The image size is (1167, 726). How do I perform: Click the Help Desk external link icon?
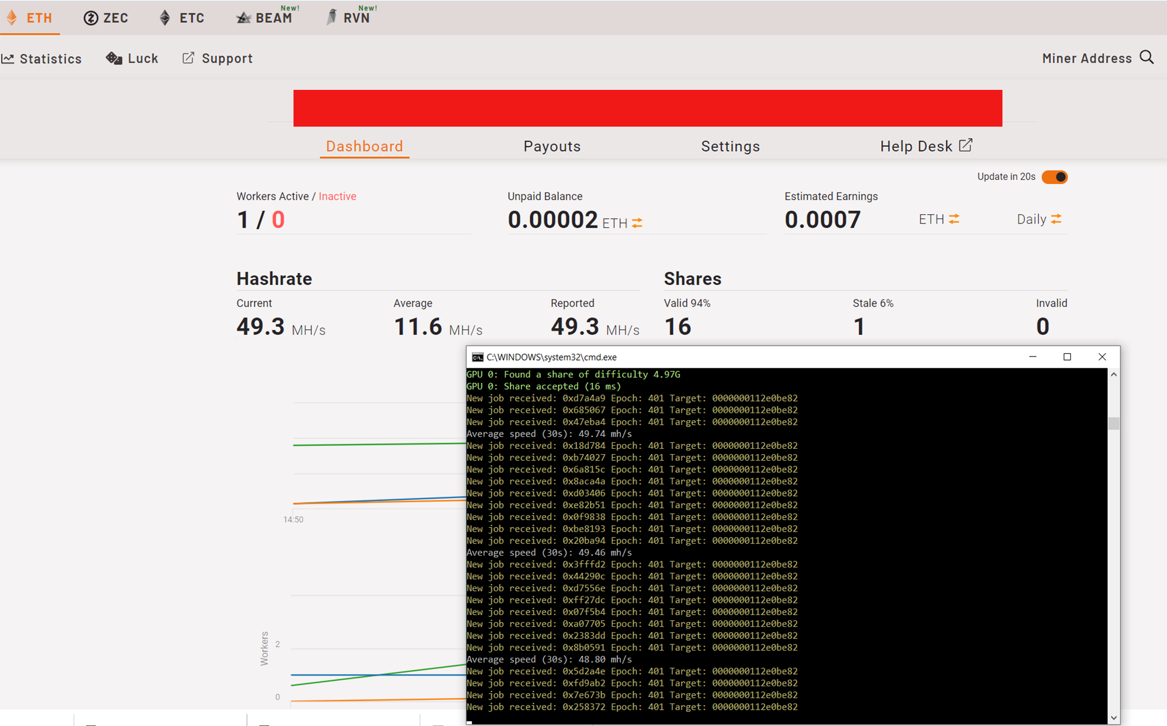(x=966, y=145)
